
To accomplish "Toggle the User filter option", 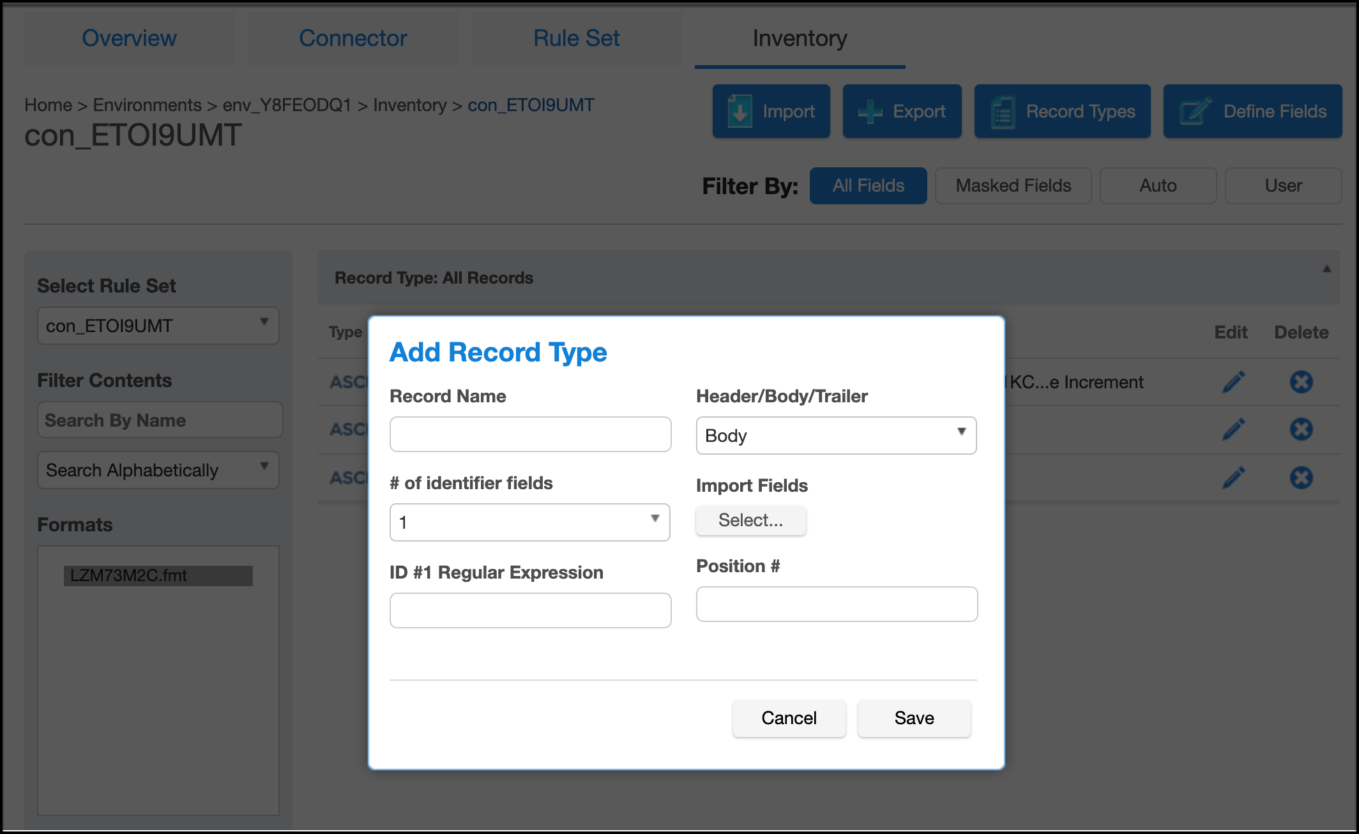I will [1282, 186].
